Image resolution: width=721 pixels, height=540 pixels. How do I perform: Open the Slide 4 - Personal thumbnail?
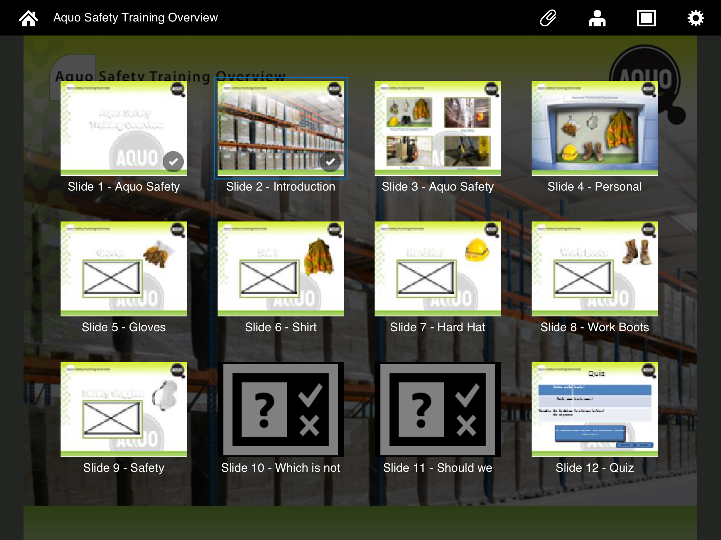(x=595, y=128)
